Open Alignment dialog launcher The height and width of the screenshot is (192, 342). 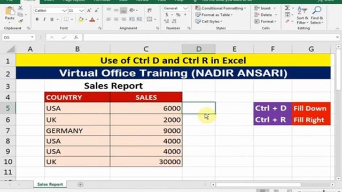pyautogui.click(x=157, y=28)
